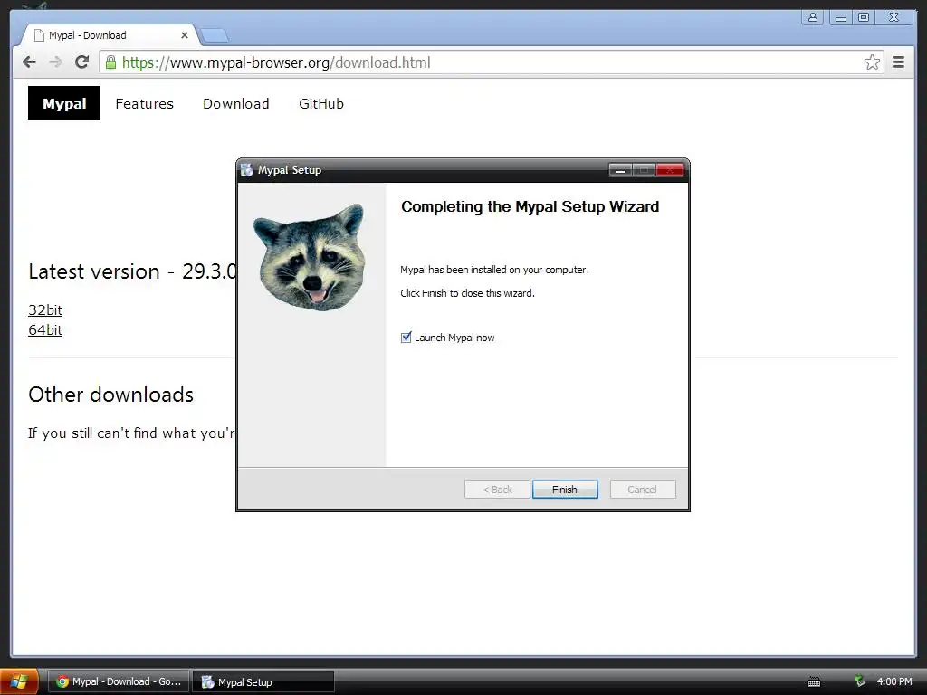Click the Other downloads heading
The height and width of the screenshot is (695, 927).
pyautogui.click(x=111, y=395)
